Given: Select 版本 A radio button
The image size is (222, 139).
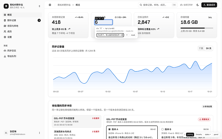Looking at the screenshot, I should 109,129.
